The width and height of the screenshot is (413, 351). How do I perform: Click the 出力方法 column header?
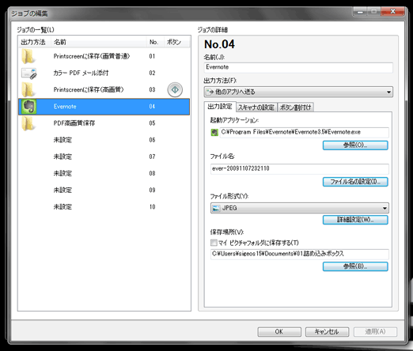(34, 42)
